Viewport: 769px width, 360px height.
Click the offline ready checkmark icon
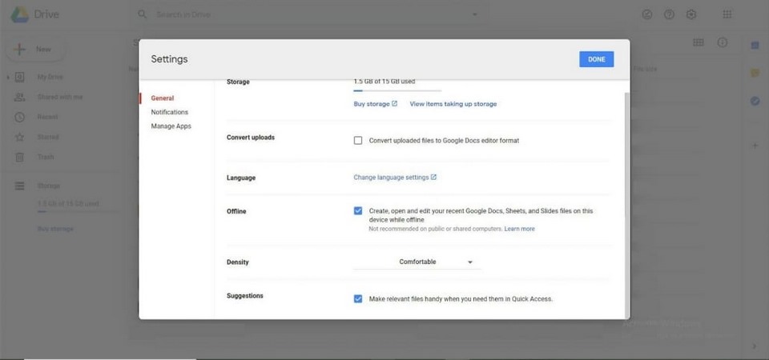coord(647,14)
